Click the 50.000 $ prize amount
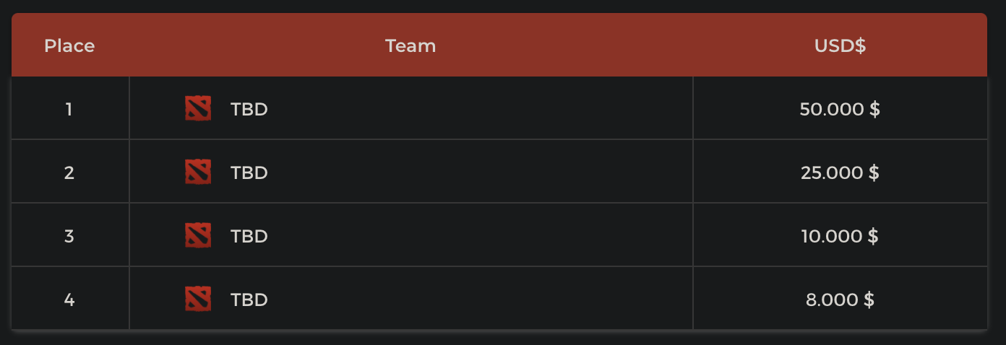Screen dimensions: 1006x345 (840, 110)
